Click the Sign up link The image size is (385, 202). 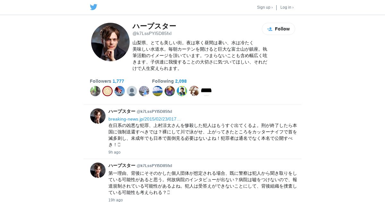pos(265,7)
